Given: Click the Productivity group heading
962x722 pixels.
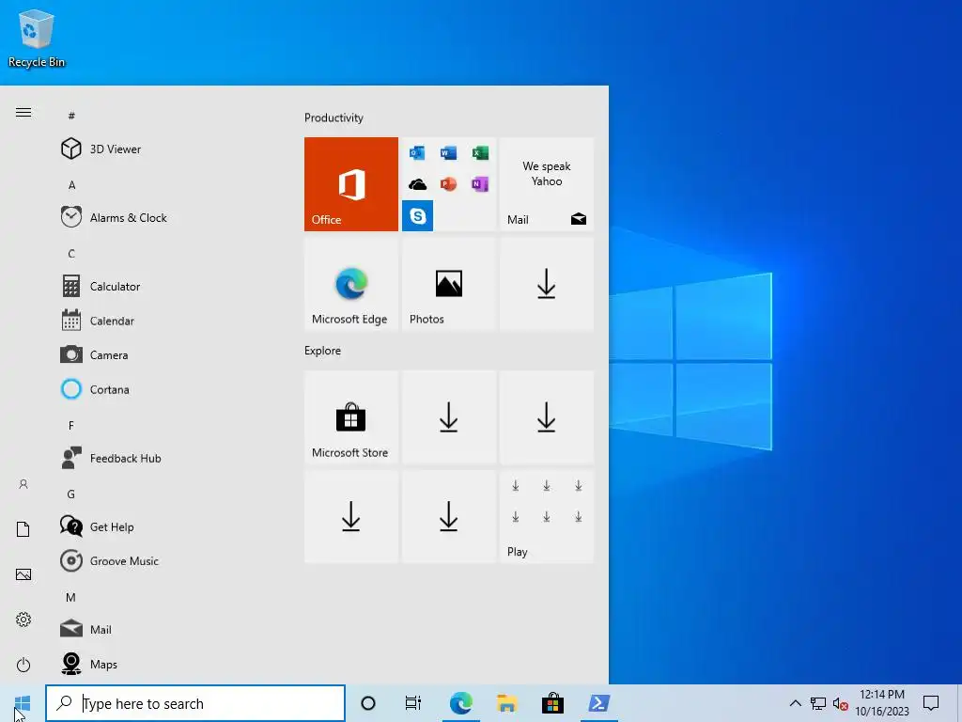Looking at the screenshot, I should pos(334,118).
